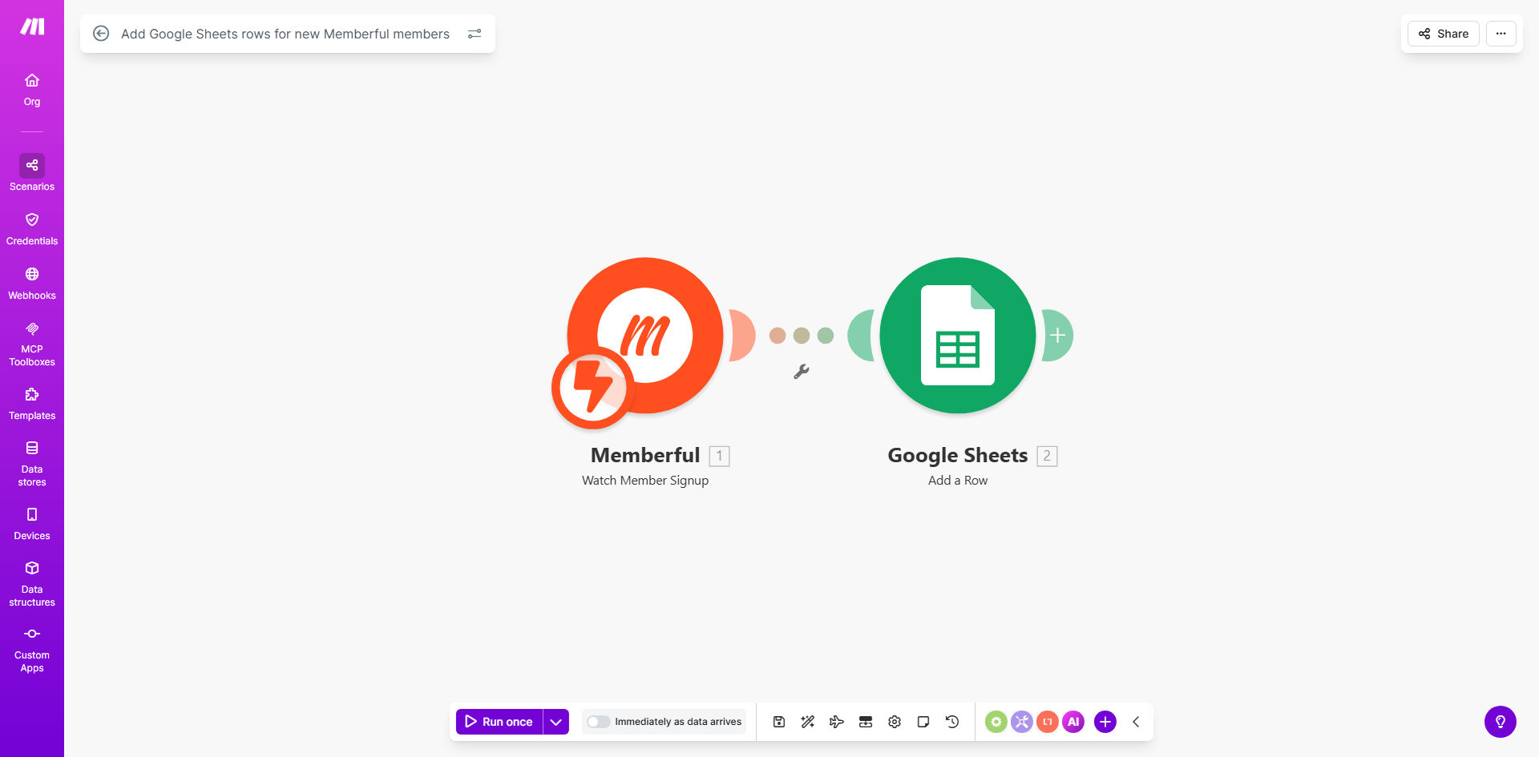
Task: Open the help lightbulb button
Action: (x=1501, y=722)
